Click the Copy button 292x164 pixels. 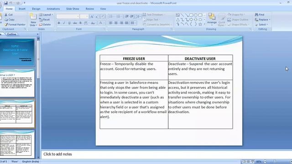coord(9,20)
